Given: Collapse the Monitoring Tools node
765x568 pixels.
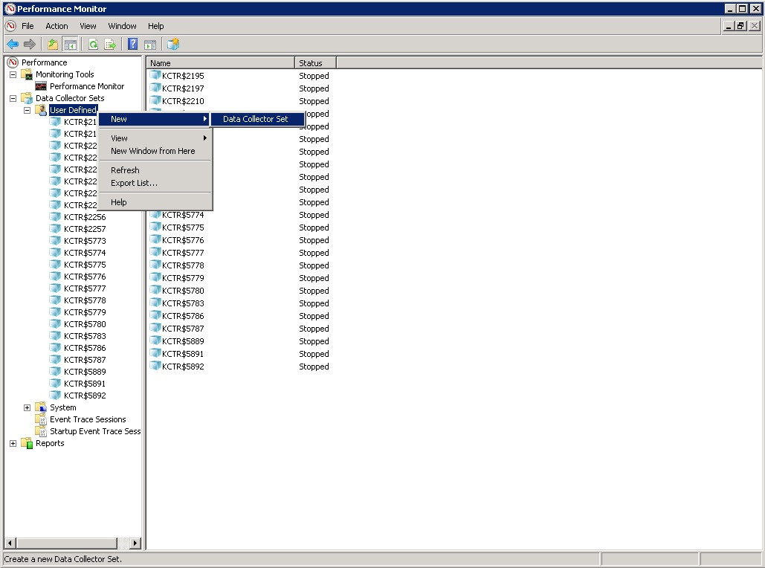Looking at the screenshot, I should [x=12, y=74].
